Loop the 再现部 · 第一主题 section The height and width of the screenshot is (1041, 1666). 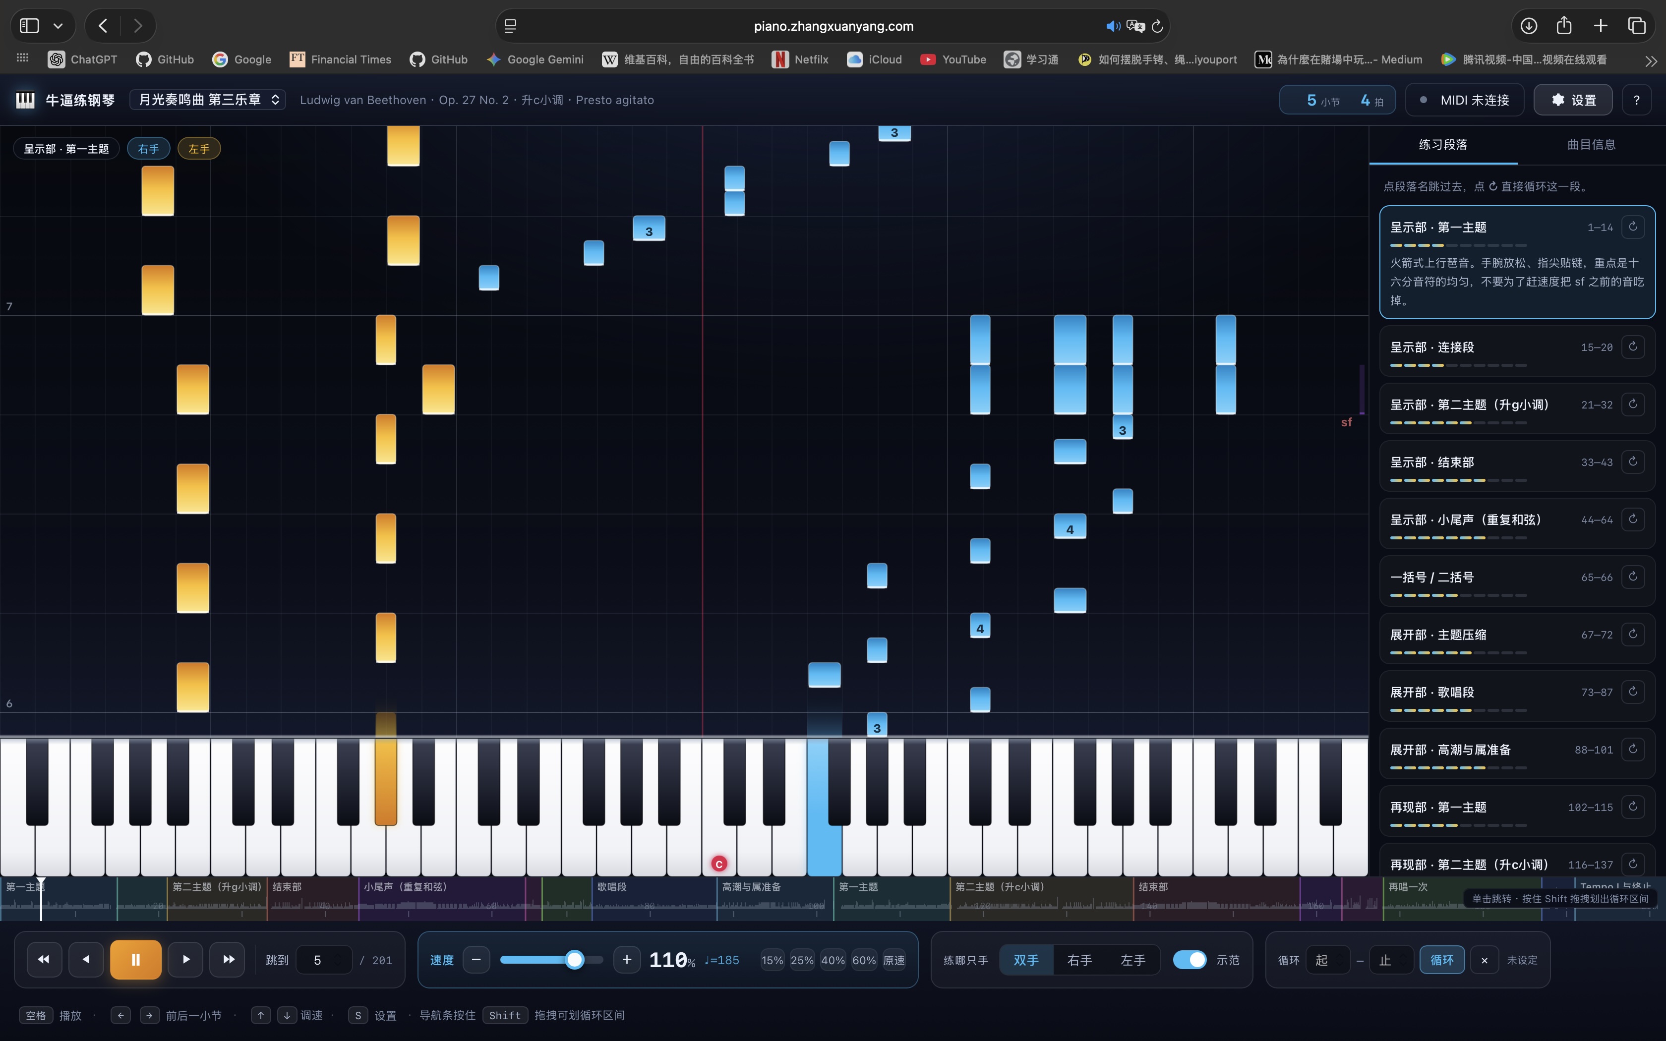click(1633, 806)
